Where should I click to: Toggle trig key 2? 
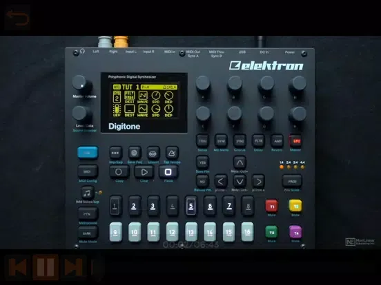(x=134, y=207)
